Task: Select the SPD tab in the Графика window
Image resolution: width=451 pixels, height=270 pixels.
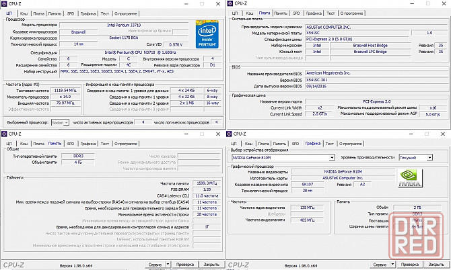Action: (296, 144)
